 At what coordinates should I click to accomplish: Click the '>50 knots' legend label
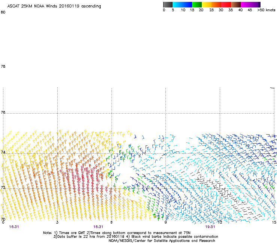pyautogui.click(x=266, y=10)
